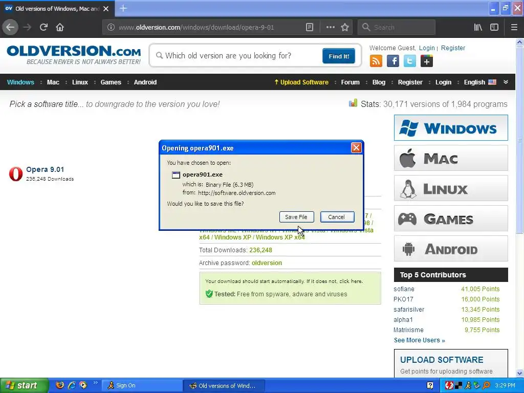Viewport: 524px width, 393px height.
Task: Click the Reload page icon
Action: [x=43, y=27]
